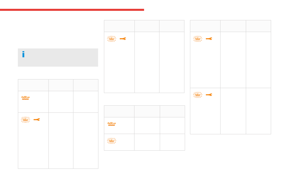Click first header cell of upper middle table
Viewport: 293px width, 195px height.
[119, 26]
